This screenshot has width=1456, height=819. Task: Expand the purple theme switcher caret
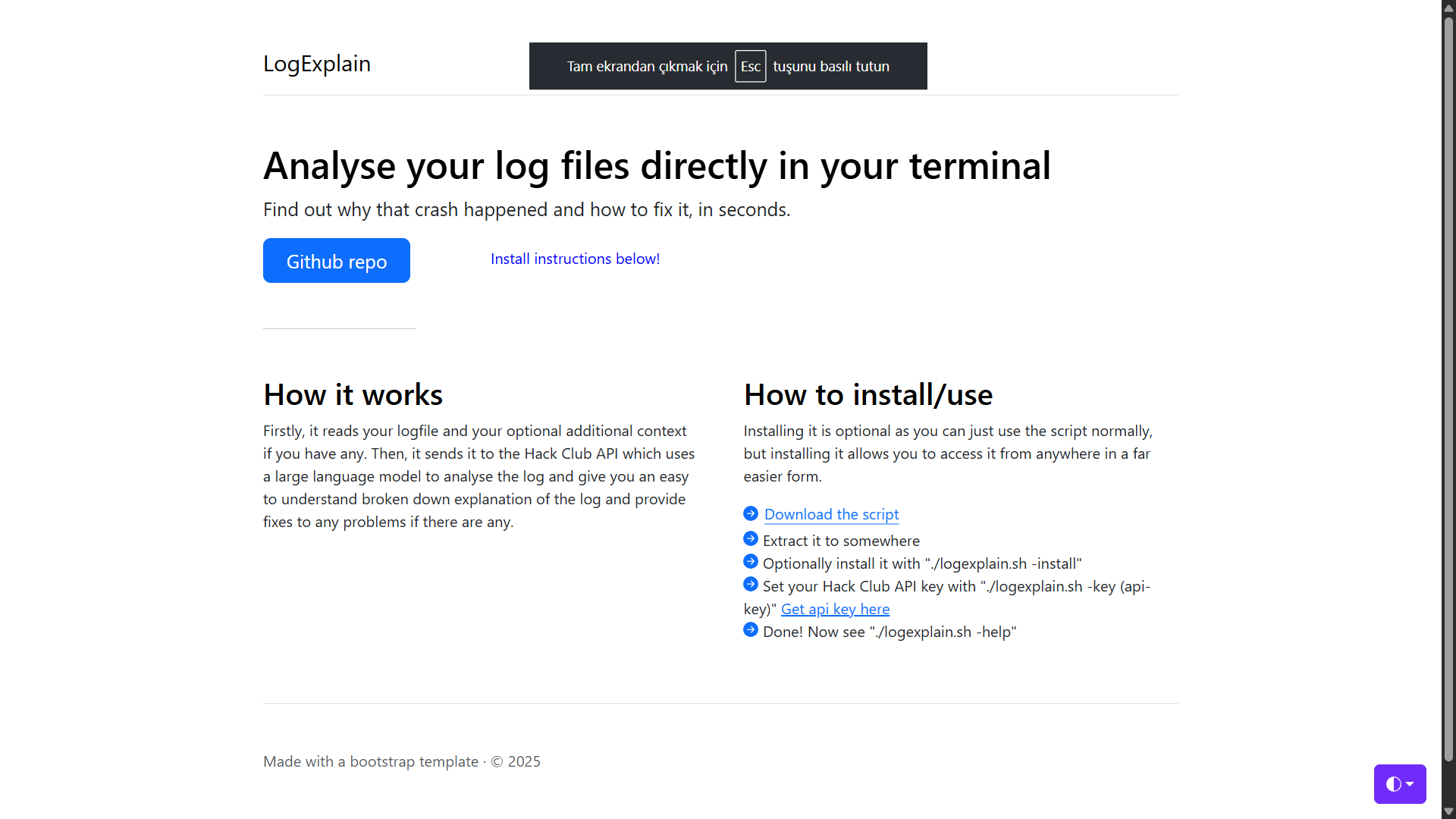[x=1410, y=784]
